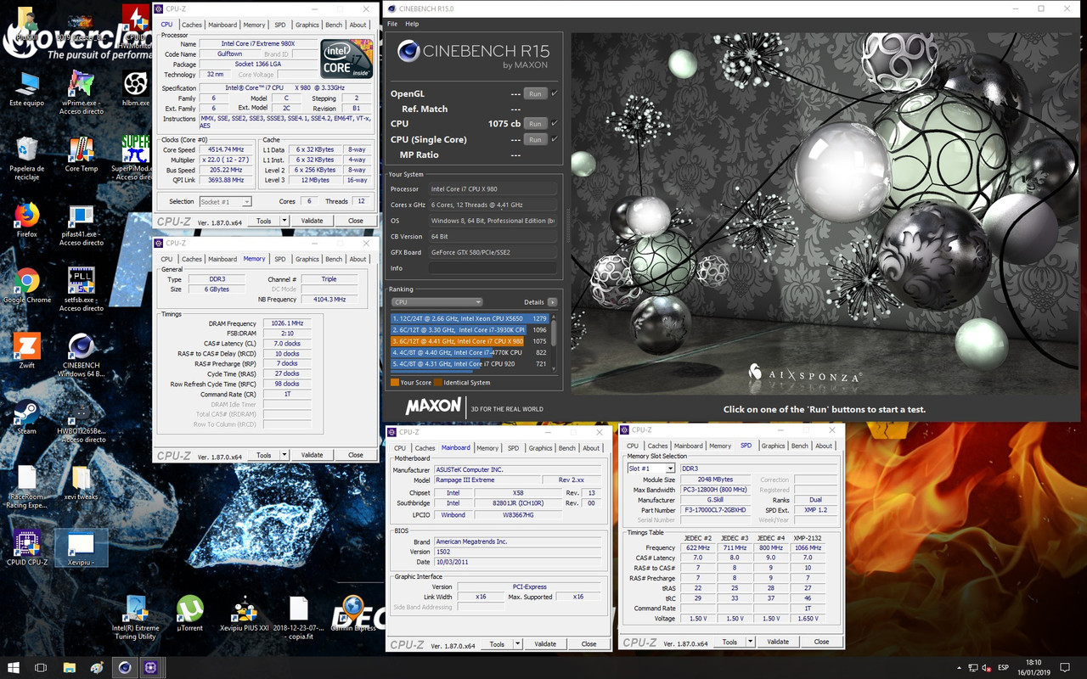Launch Zwift from the desktop
The image size is (1087, 679).
[x=26, y=351]
